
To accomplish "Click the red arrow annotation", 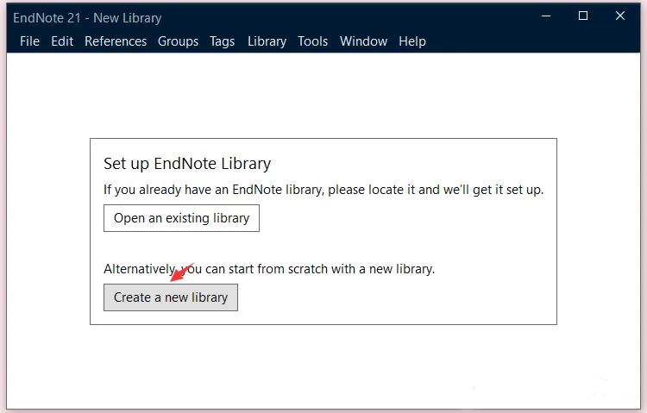I will click(x=182, y=272).
